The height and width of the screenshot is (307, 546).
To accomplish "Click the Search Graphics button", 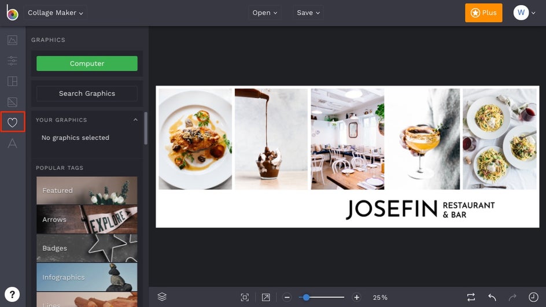I will click(87, 93).
